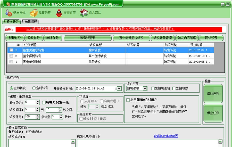232x147 pixels.
Task: Click the 新增任务 button
Action: (15, 38)
